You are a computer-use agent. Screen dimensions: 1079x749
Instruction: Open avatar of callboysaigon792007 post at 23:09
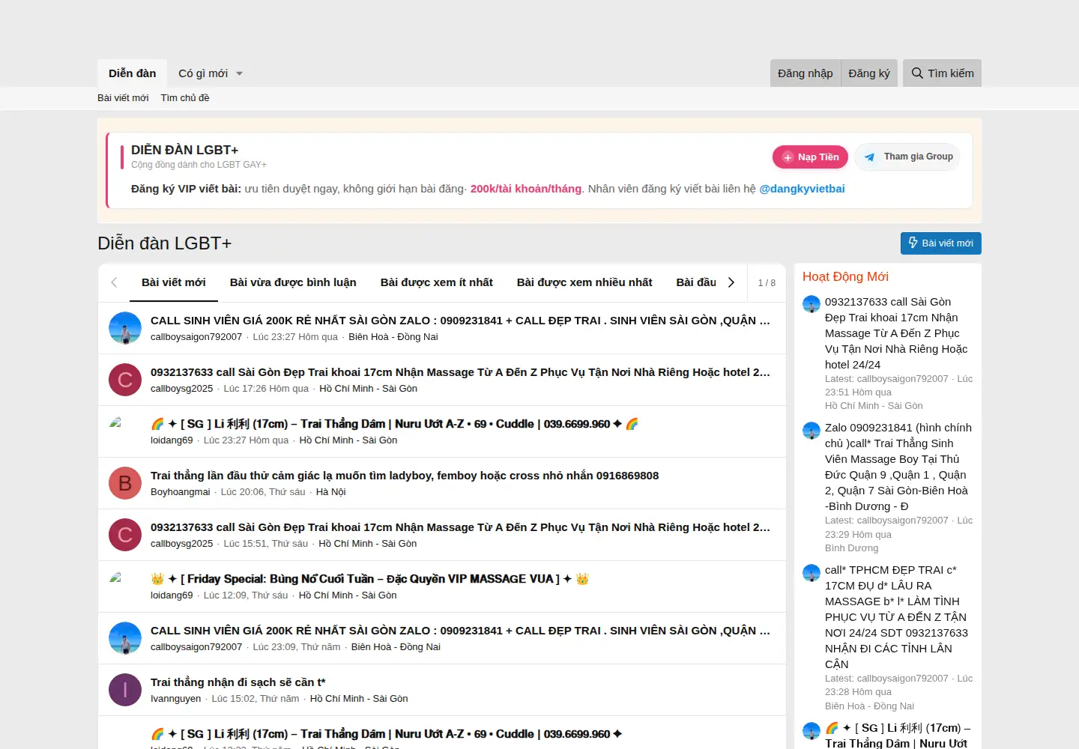point(125,638)
